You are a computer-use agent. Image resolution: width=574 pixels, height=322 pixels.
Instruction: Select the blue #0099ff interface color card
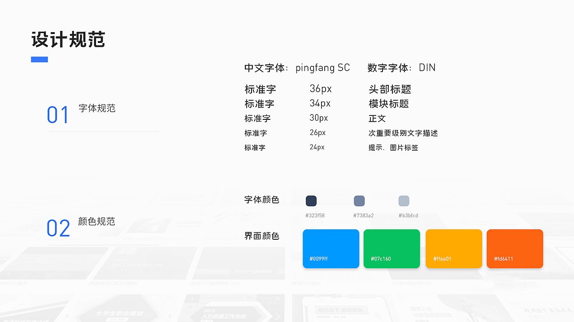point(331,249)
